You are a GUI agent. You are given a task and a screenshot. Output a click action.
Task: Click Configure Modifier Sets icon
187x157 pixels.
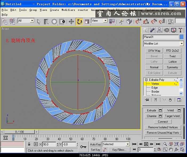(x=179, y=100)
